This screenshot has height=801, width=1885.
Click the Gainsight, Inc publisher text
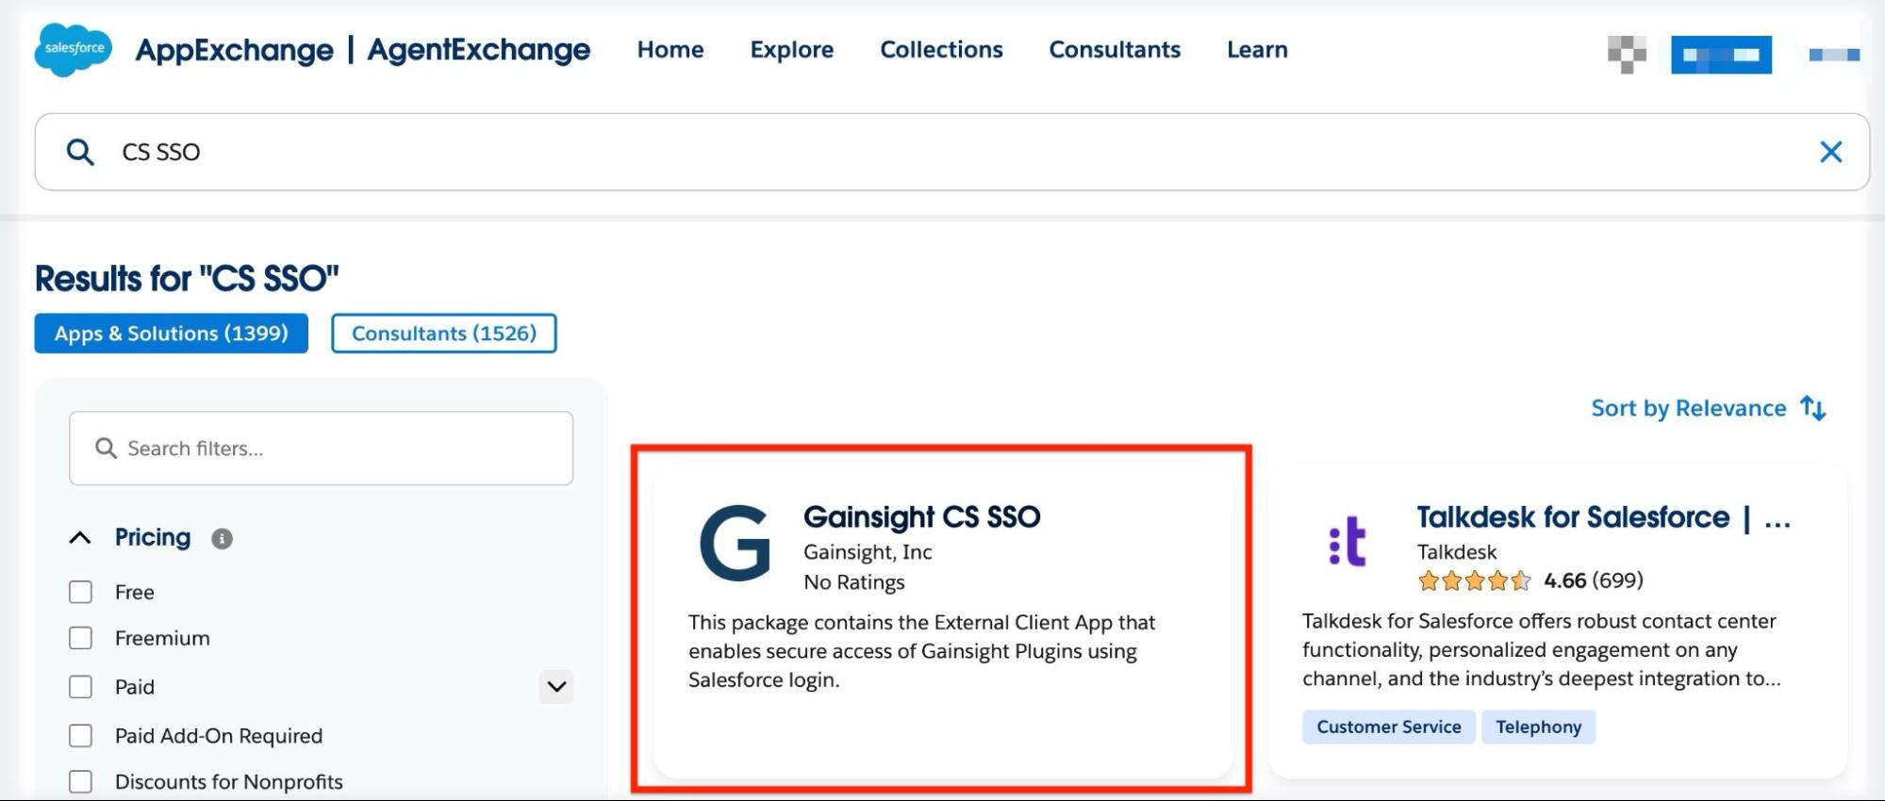click(868, 552)
